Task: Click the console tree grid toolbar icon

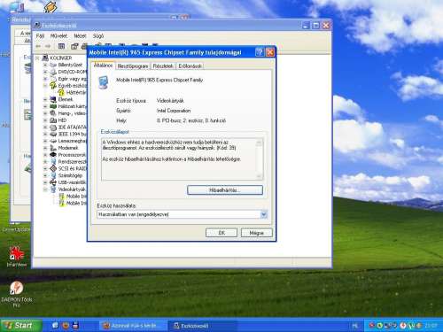Action: (61, 46)
